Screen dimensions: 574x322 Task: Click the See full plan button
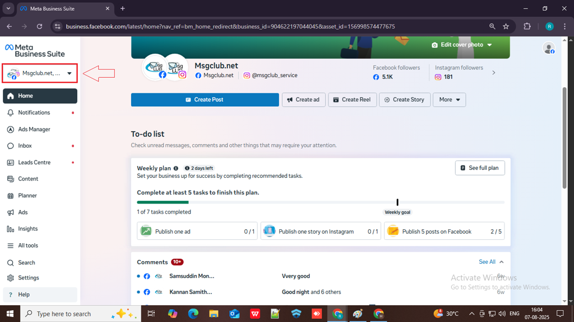click(480, 168)
